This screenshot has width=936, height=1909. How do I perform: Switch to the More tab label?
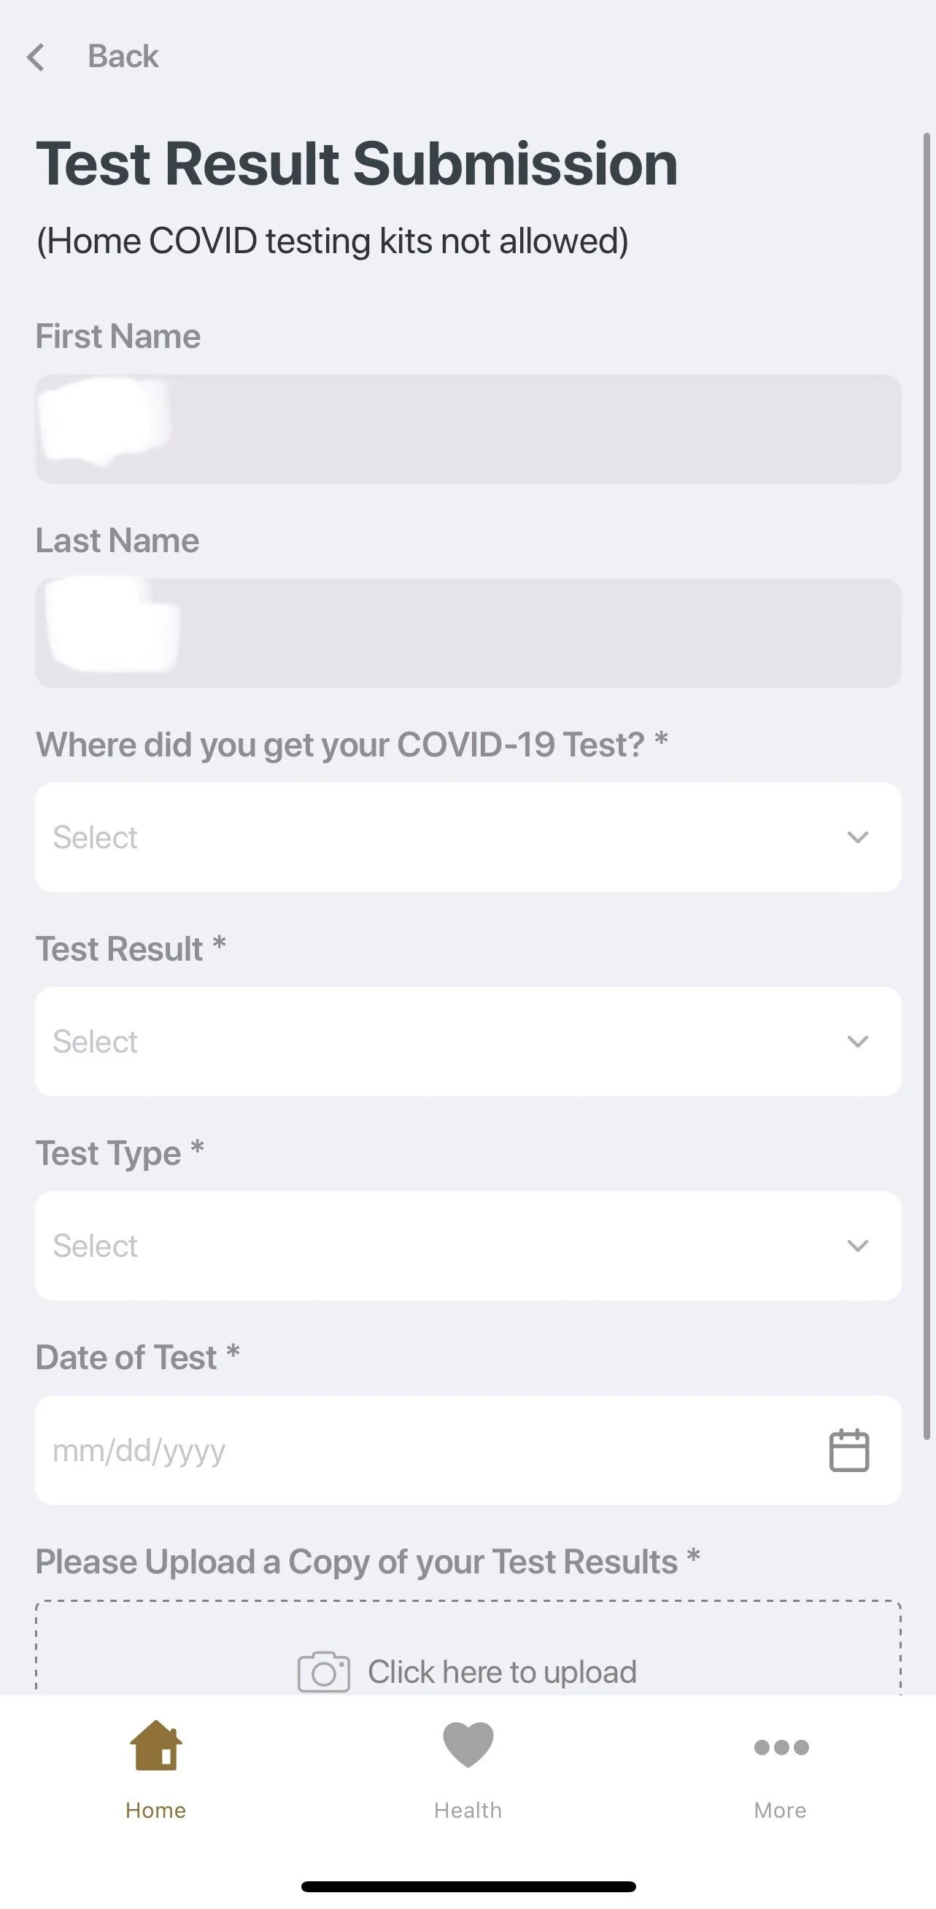[x=780, y=1810]
